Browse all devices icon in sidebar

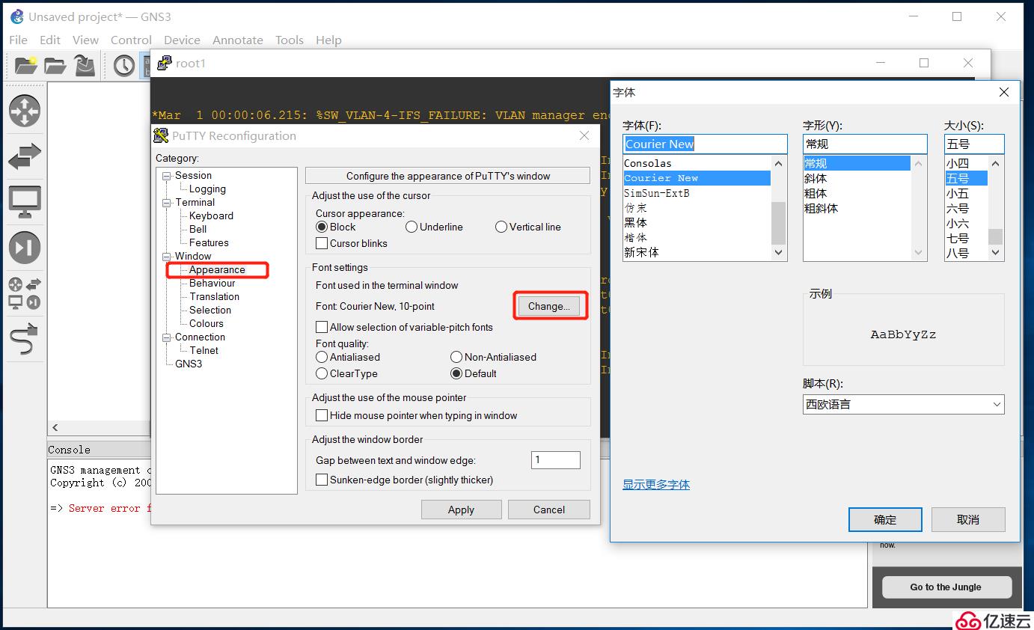[x=25, y=293]
